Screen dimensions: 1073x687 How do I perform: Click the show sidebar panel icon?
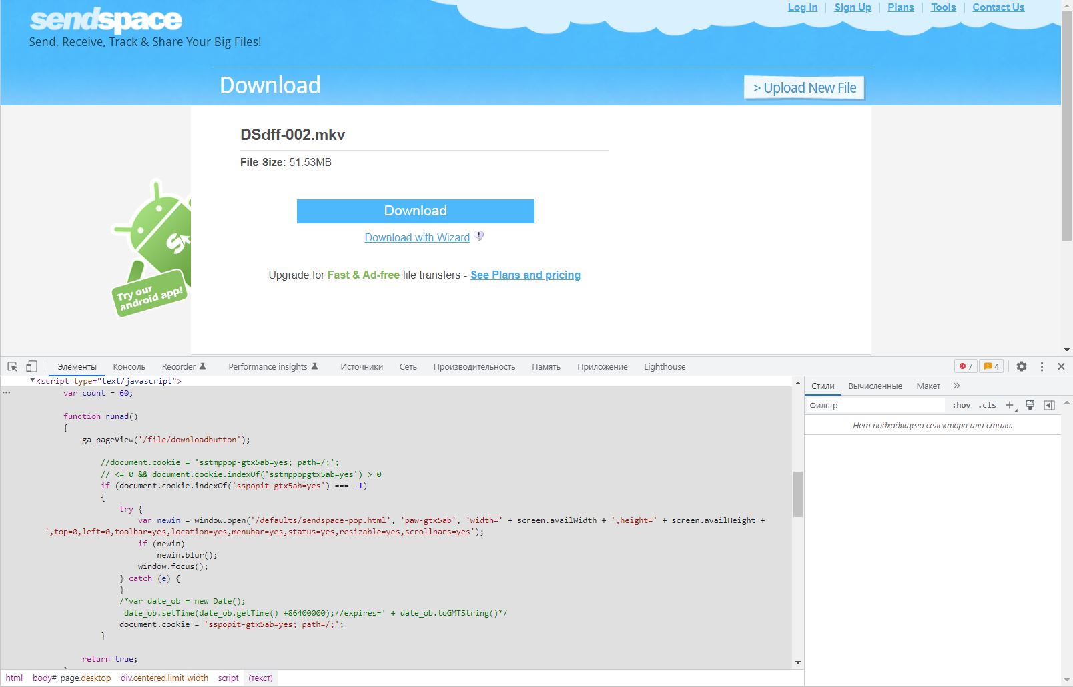[1049, 404]
